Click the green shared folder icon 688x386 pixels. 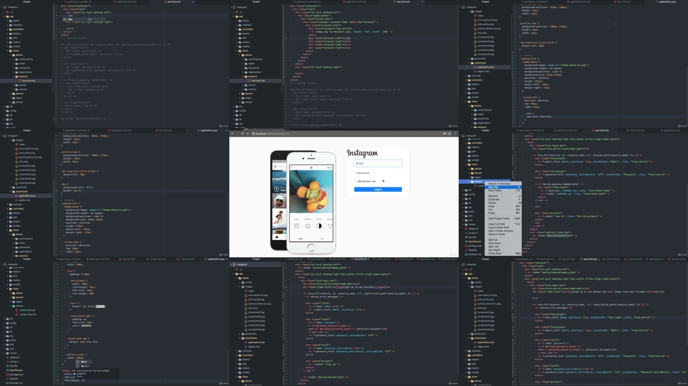point(14,306)
